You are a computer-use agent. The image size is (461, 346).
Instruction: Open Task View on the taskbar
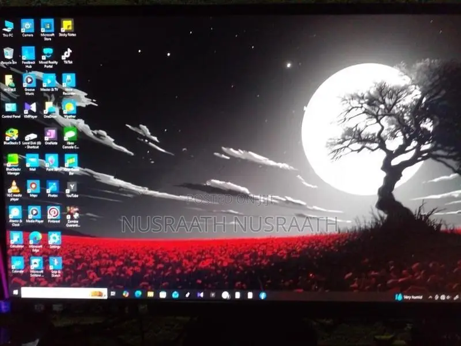click(x=113, y=294)
